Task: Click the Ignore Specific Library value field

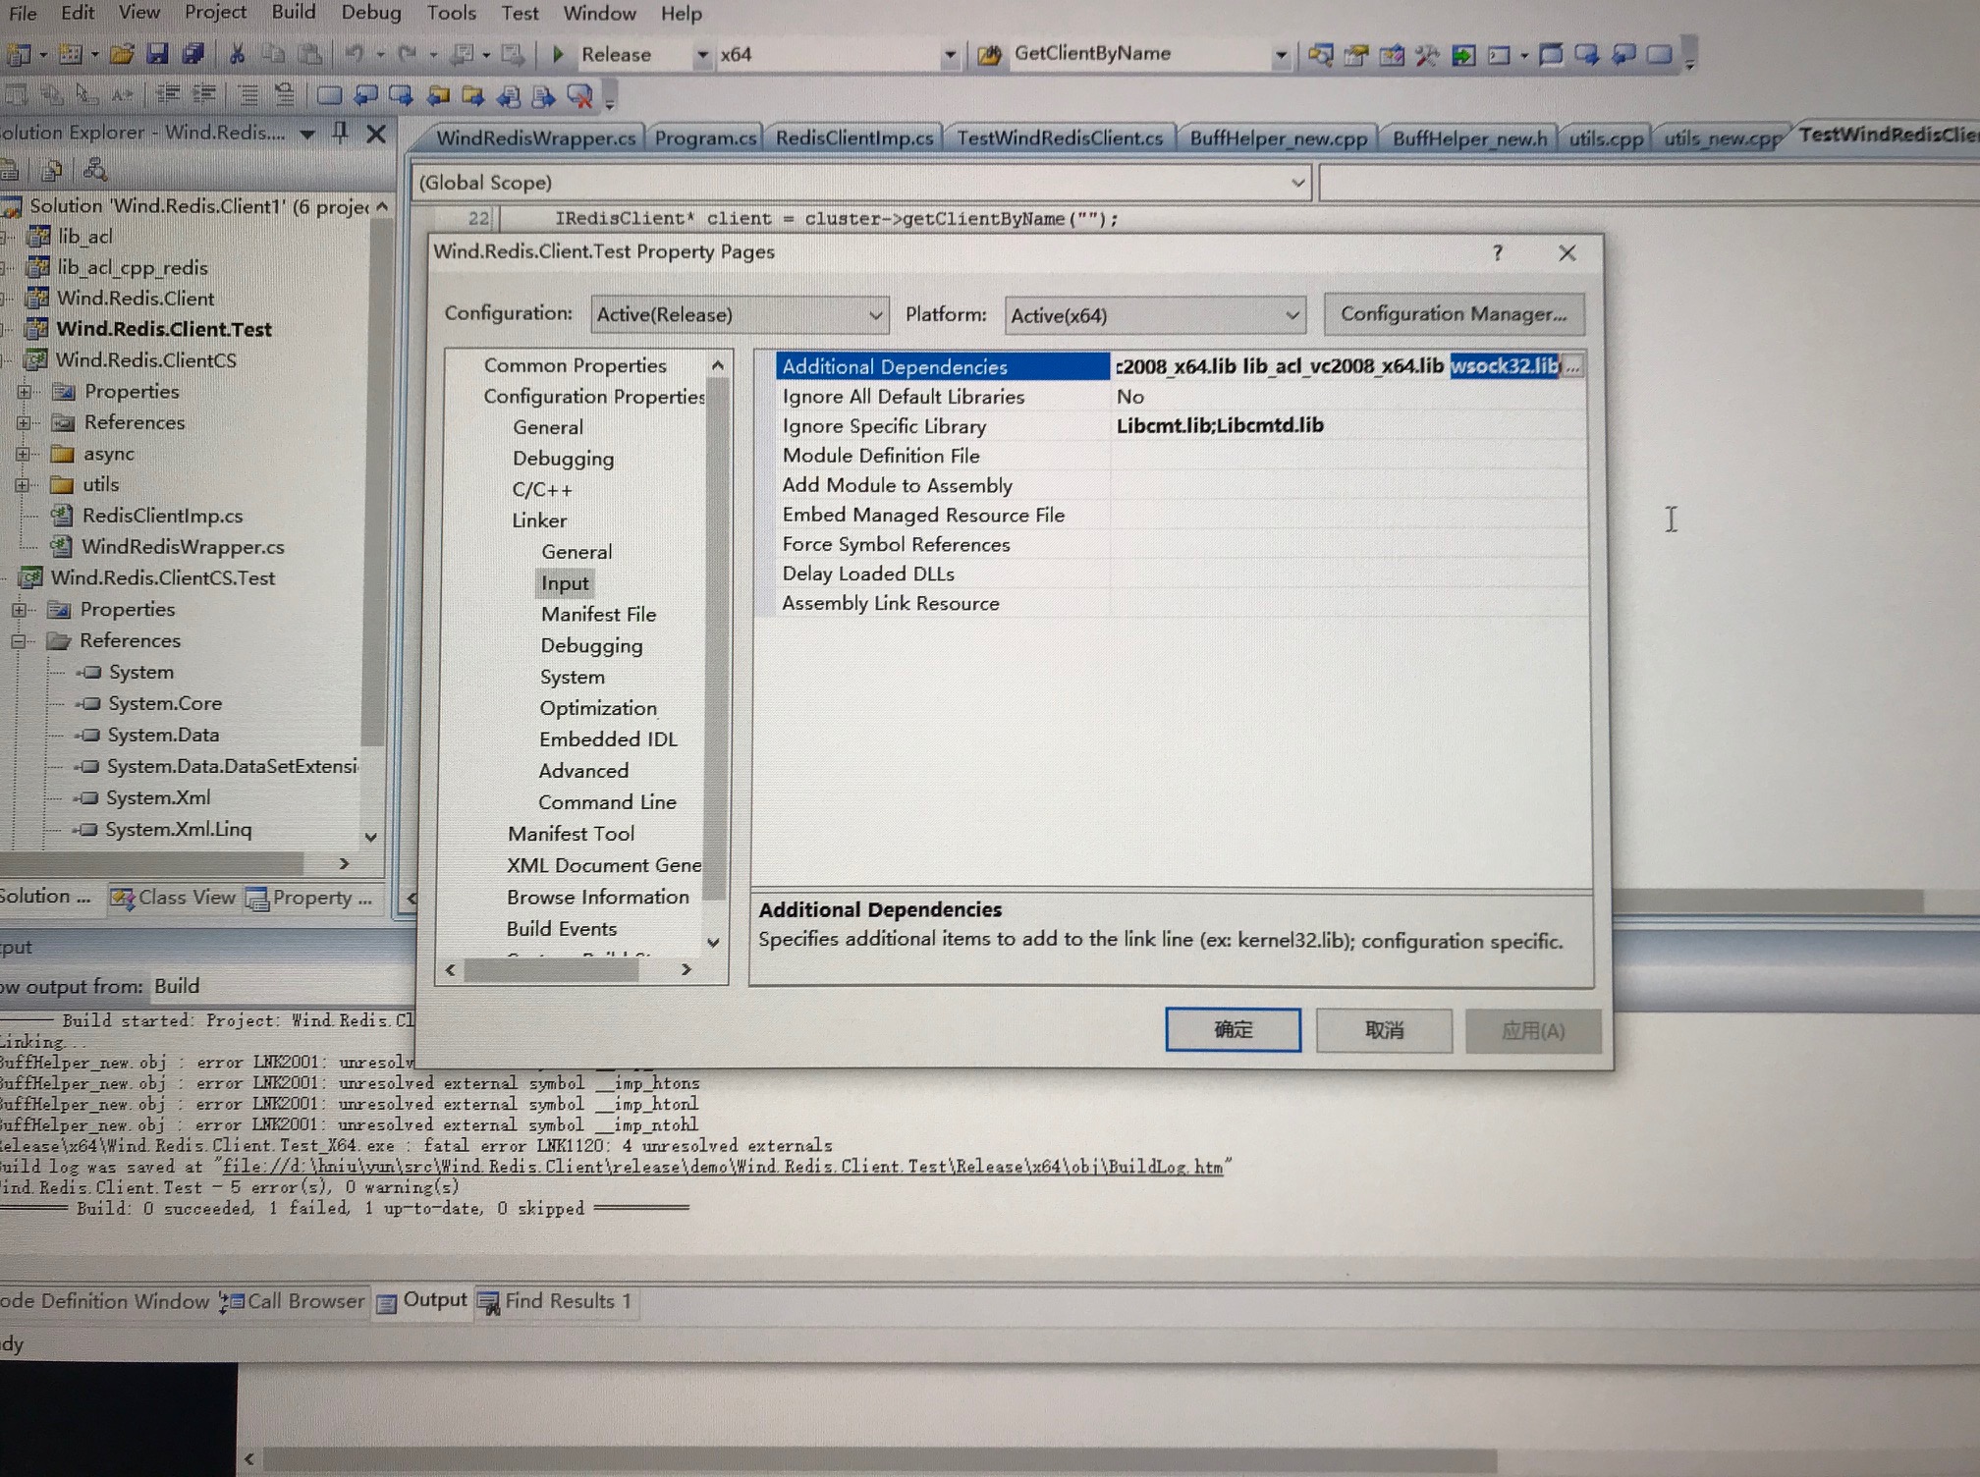Action: pos(1347,425)
